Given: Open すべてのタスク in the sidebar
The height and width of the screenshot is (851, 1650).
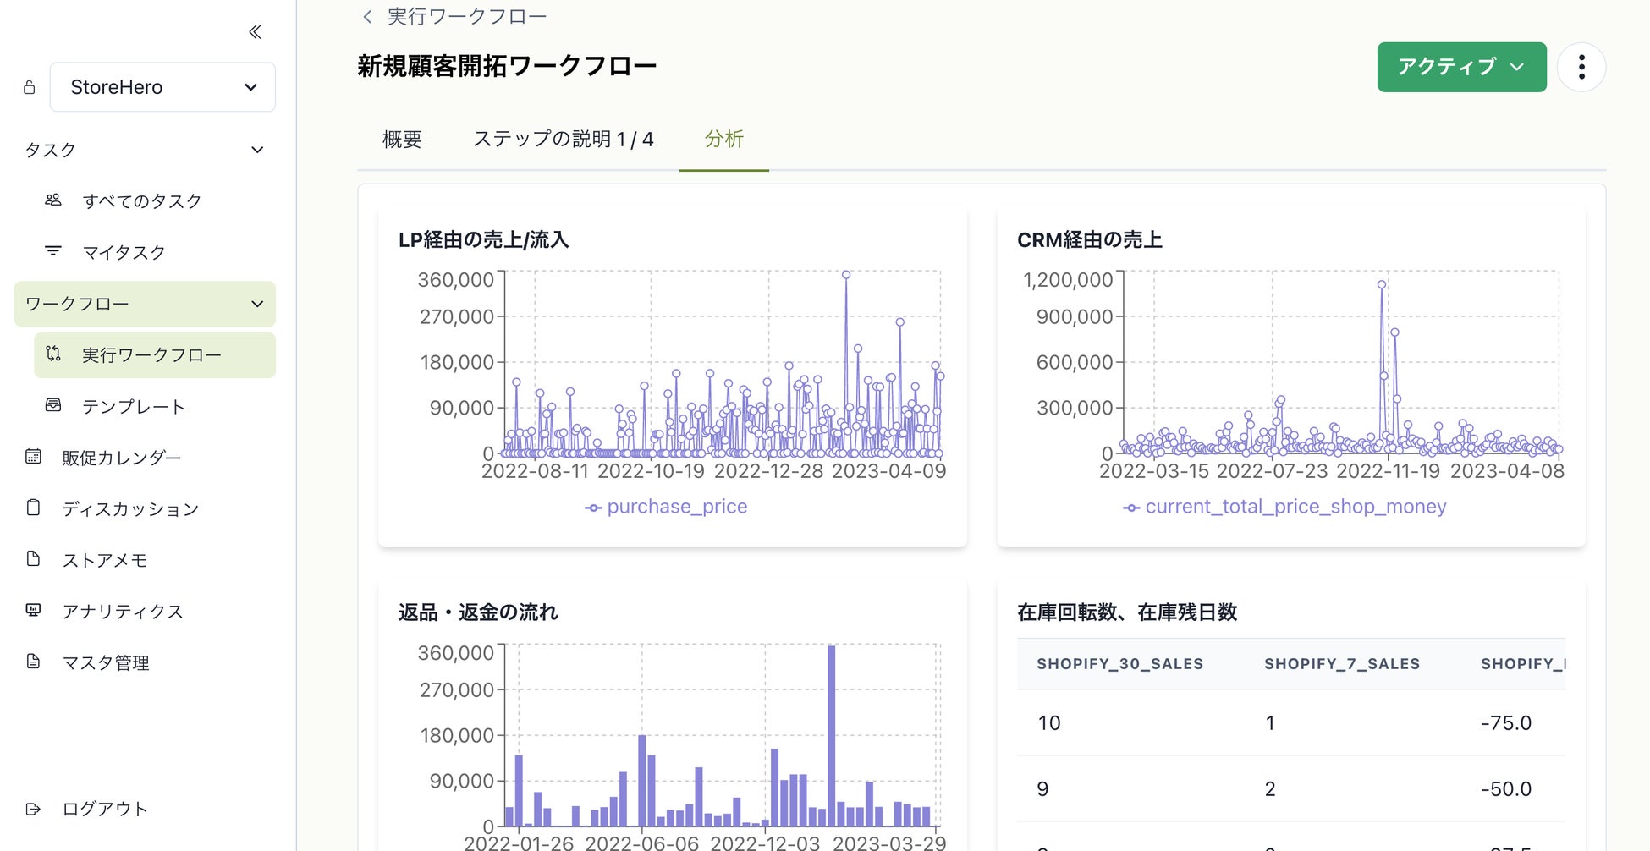Looking at the screenshot, I should [x=142, y=200].
